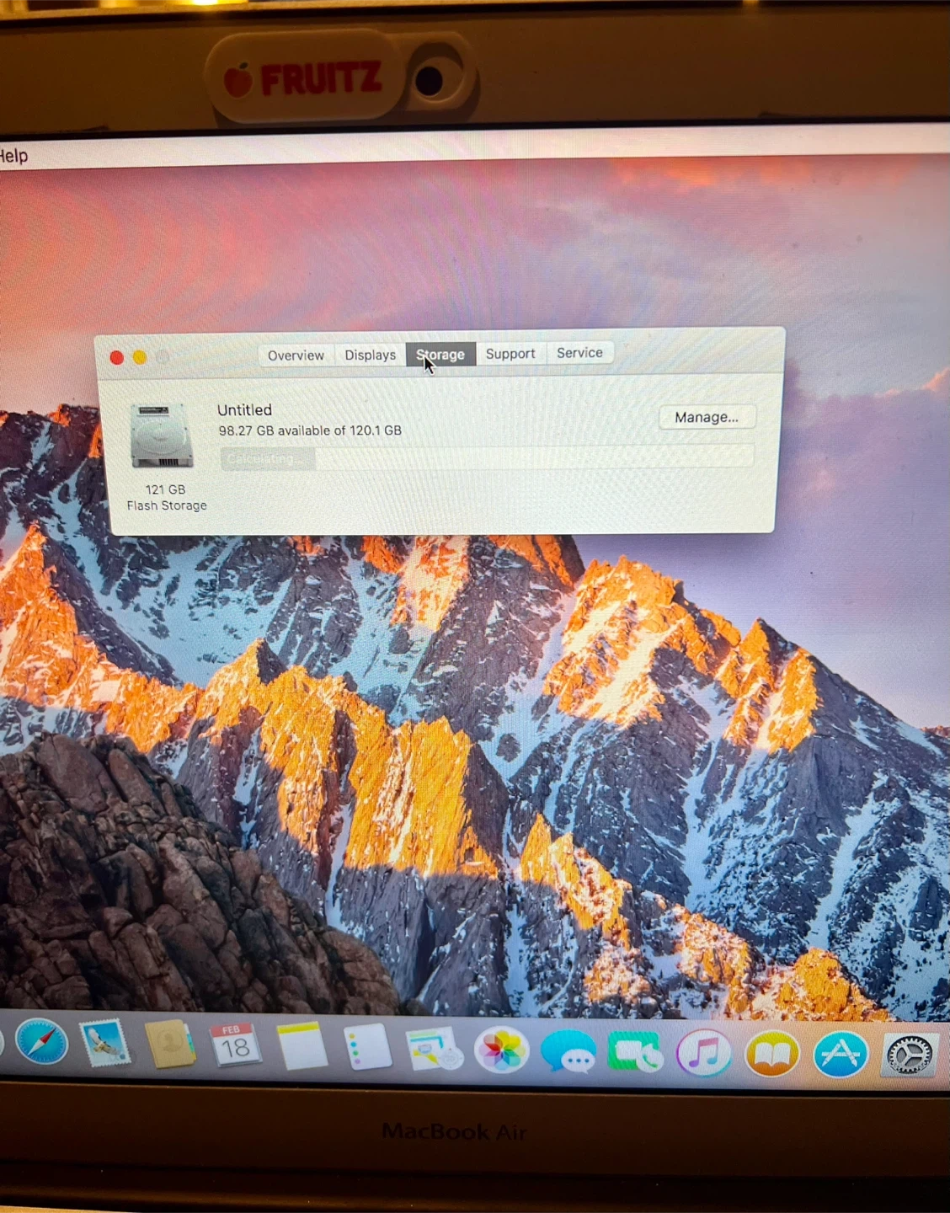The height and width of the screenshot is (1213, 950).
Task: Click the Manage... storage button
Action: pos(706,418)
